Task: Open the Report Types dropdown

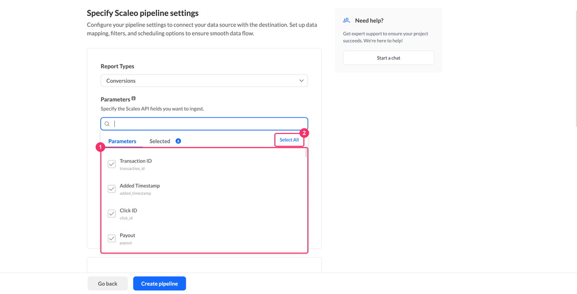Action: tap(204, 81)
